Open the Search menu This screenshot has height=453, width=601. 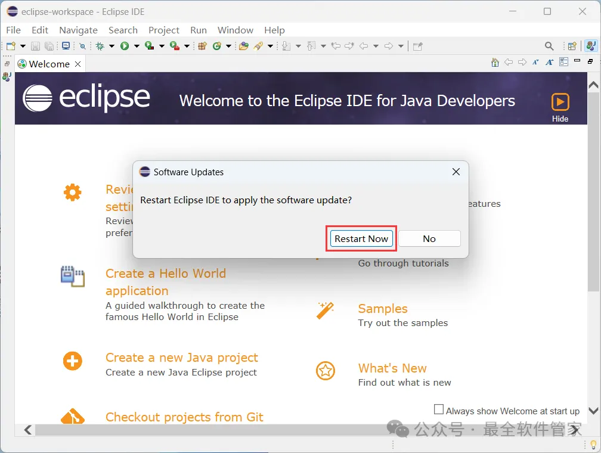[123, 30]
